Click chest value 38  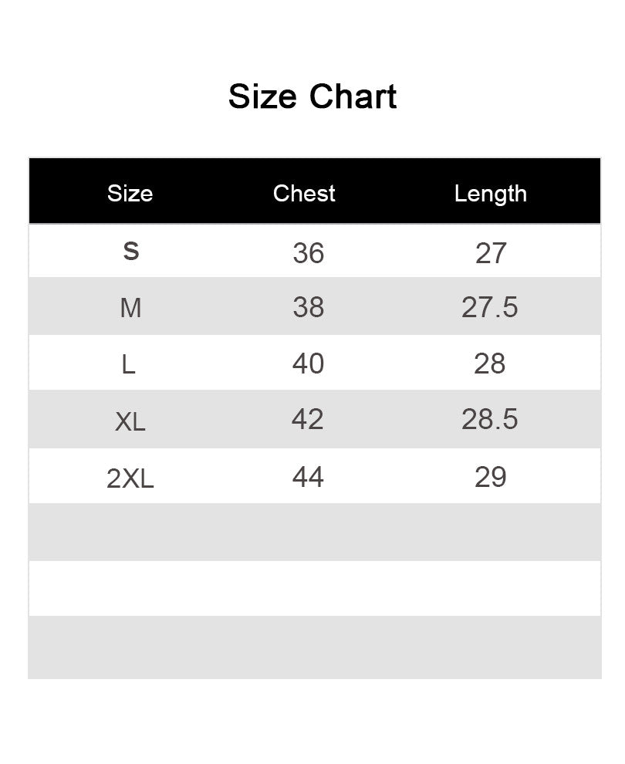pos(308,307)
